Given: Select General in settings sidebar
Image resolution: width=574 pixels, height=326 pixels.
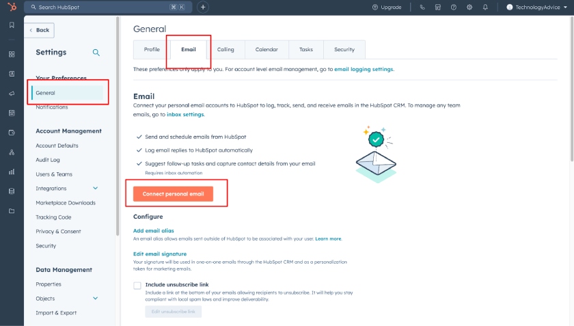Looking at the screenshot, I should [68, 93].
